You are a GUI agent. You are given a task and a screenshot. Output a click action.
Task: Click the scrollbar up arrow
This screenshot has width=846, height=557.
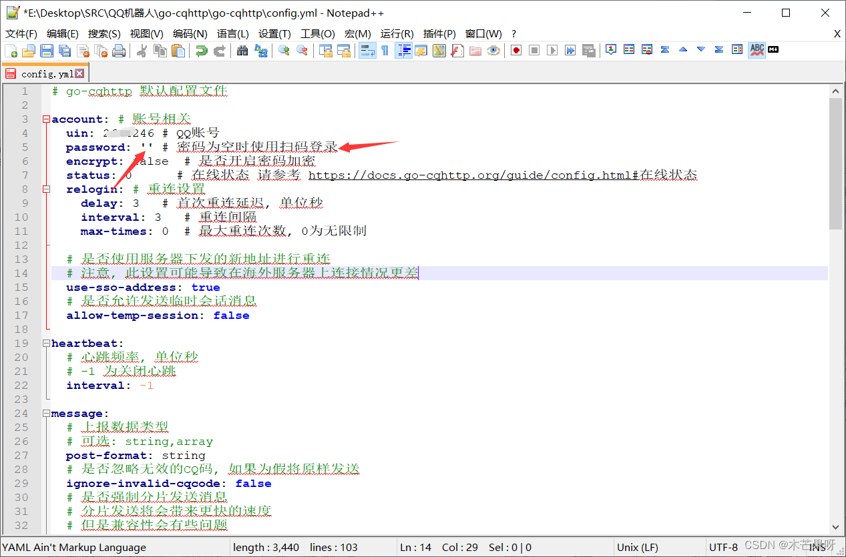(835, 91)
